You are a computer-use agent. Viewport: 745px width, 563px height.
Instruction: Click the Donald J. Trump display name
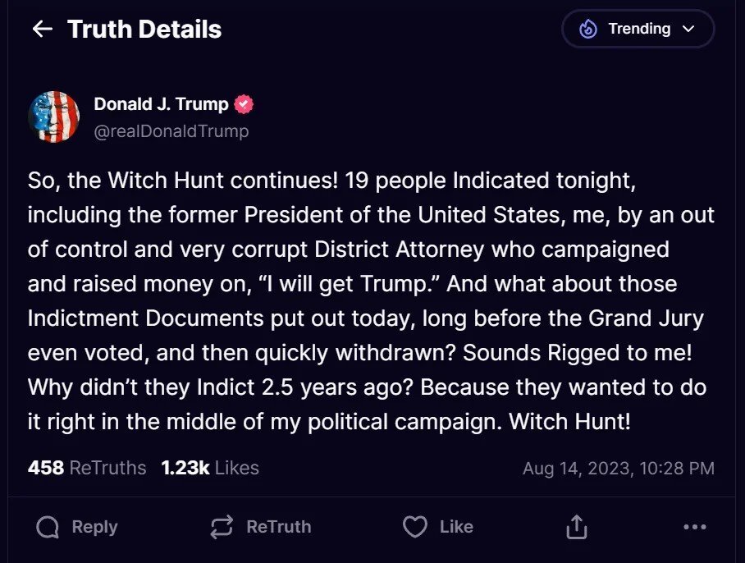(161, 104)
